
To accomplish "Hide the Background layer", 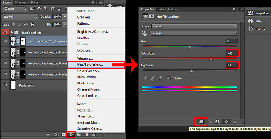I will [x=5, y=85].
